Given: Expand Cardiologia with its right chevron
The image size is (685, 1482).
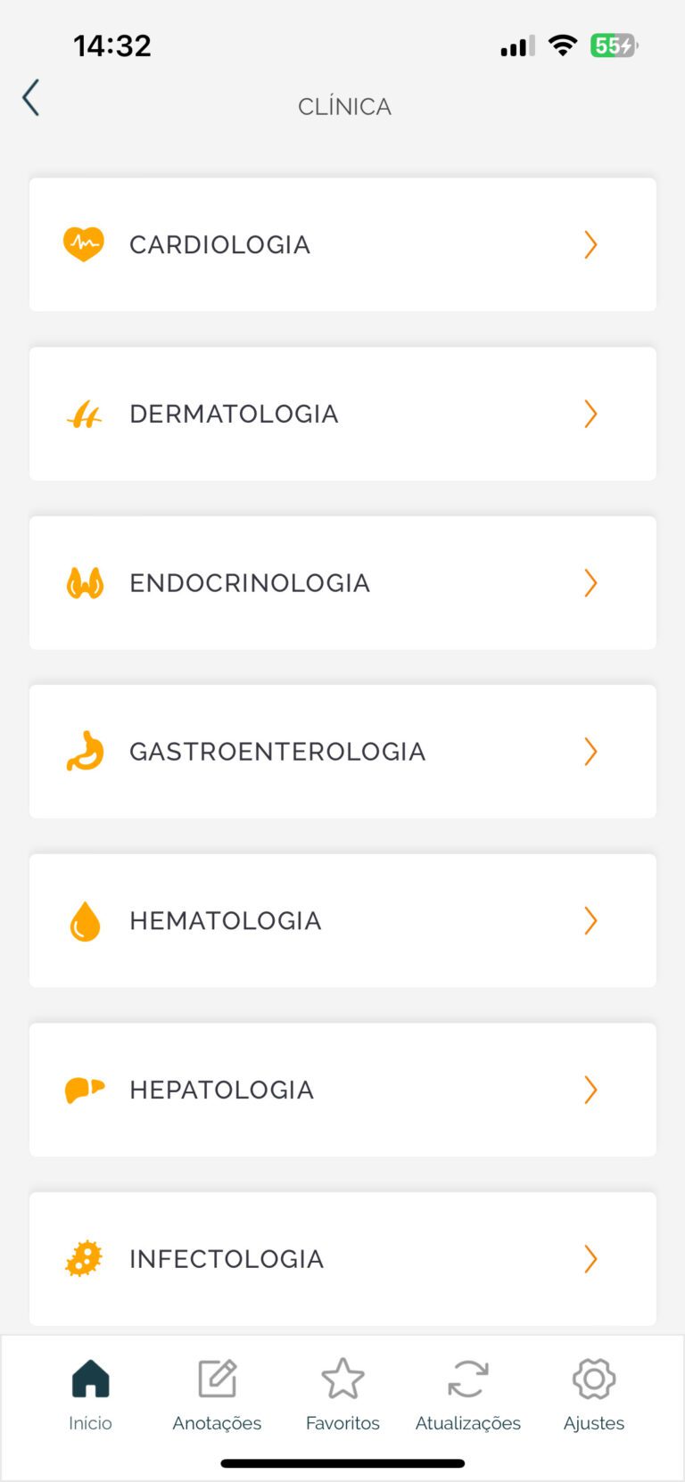Looking at the screenshot, I should tap(590, 244).
